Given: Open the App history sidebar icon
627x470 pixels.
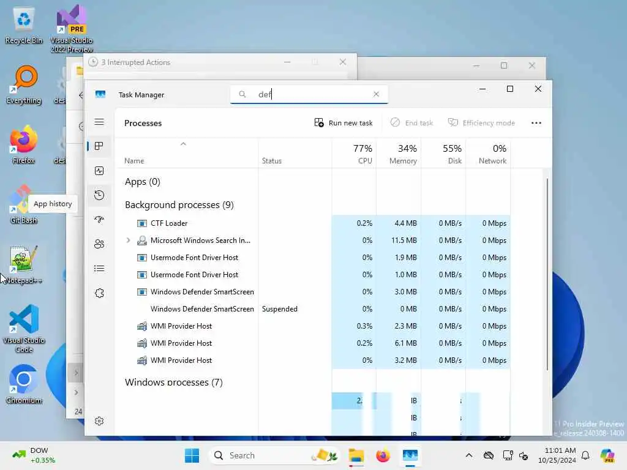Looking at the screenshot, I should click(x=99, y=195).
